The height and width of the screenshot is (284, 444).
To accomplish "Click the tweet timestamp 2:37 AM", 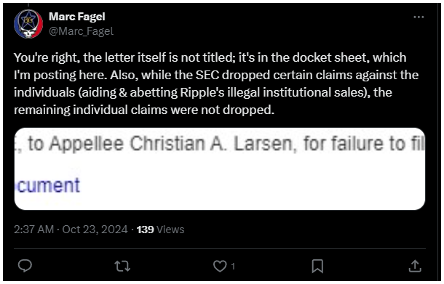I will pos(33,230).
